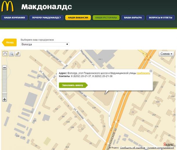Click the Новгородская ул. street label
The image size is (177, 150).
pos(54,56)
